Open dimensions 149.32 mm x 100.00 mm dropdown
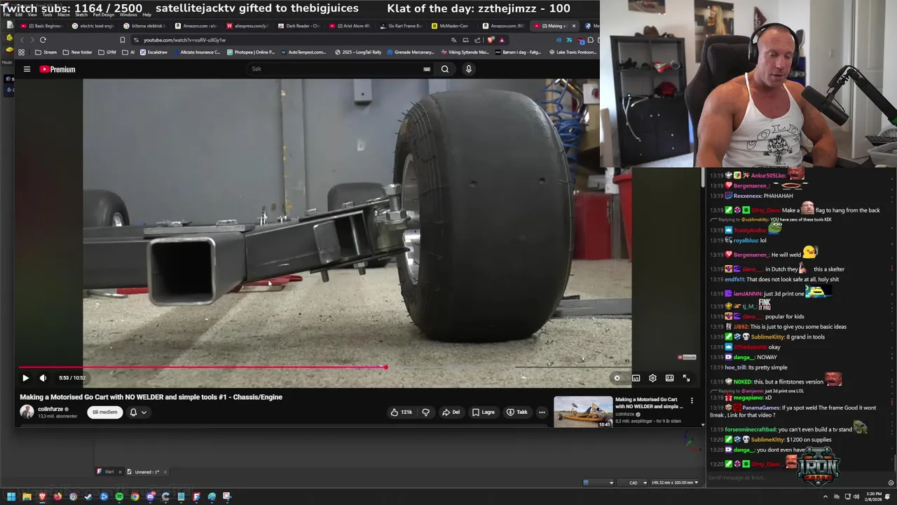Screen dimensions: 897x505 [x=674, y=483]
